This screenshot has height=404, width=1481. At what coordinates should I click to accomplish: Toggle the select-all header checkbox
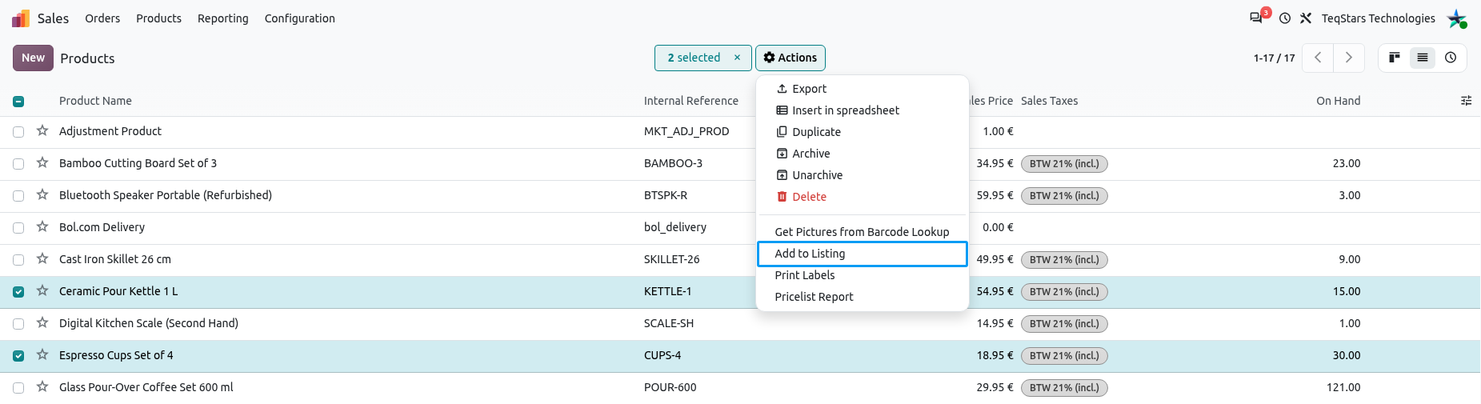pyautogui.click(x=18, y=102)
